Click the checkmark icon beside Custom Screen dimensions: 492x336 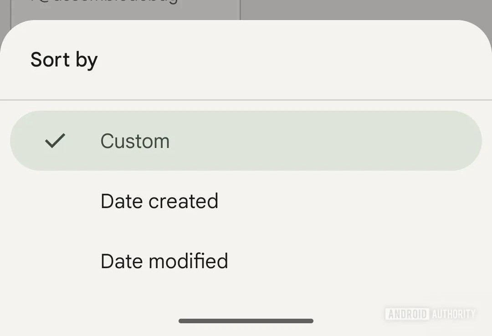pyautogui.click(x=55, y=141)
